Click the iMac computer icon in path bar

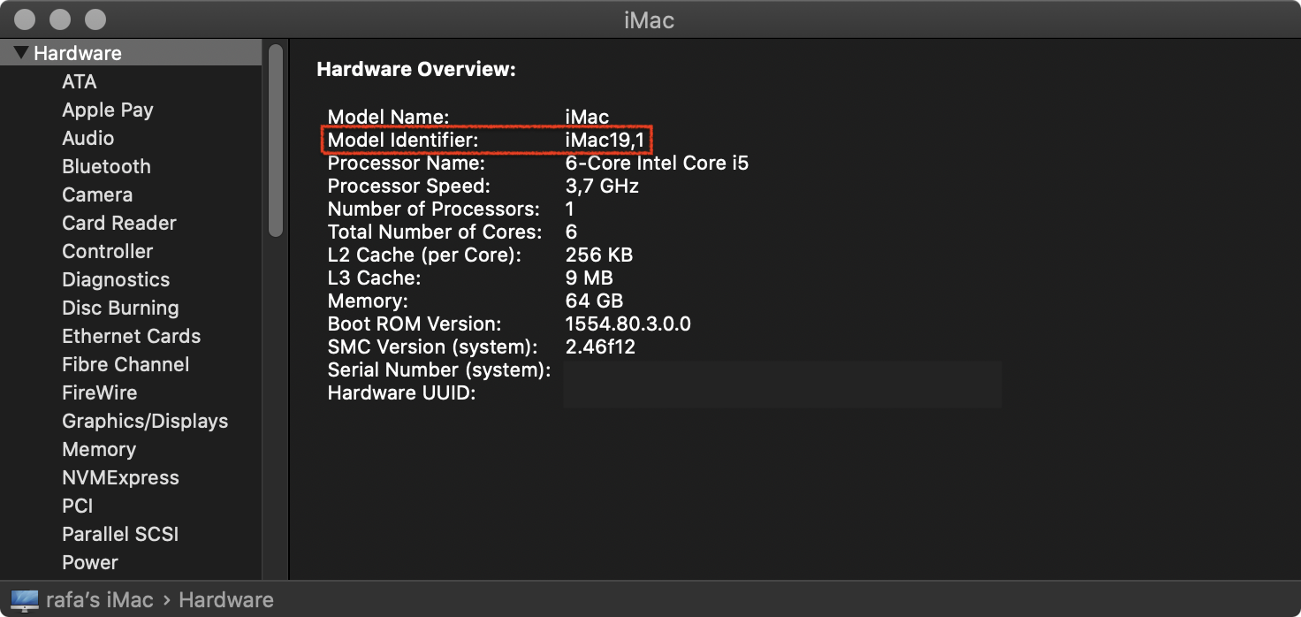coord(25,600)
